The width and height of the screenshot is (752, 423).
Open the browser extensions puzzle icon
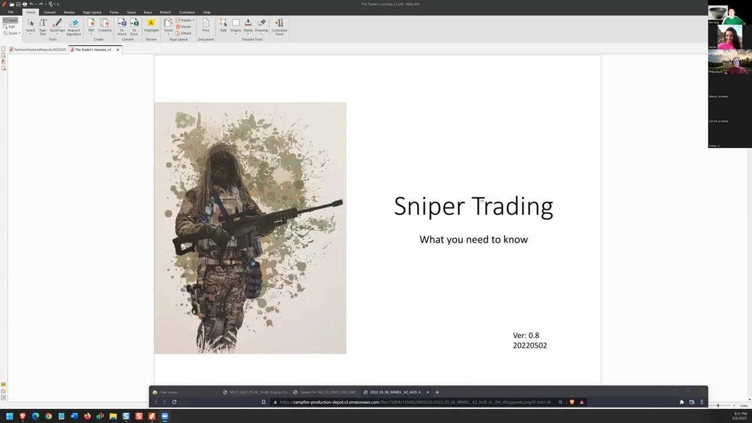coord(681,402)
